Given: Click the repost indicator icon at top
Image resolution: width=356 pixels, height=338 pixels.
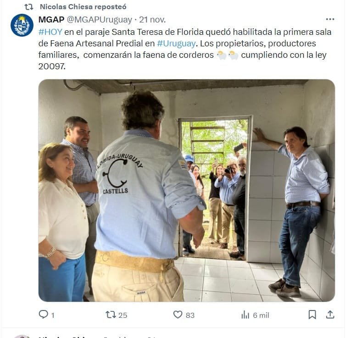Looking at the screenshot, I should click(x=29, y=7).
